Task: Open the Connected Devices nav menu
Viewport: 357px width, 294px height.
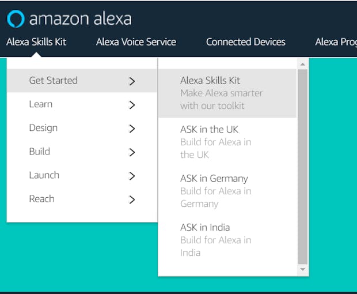Action: [246, 42]
